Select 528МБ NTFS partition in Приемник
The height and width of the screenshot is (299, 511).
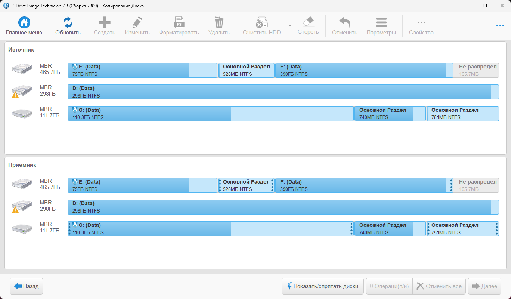(246, 185)
